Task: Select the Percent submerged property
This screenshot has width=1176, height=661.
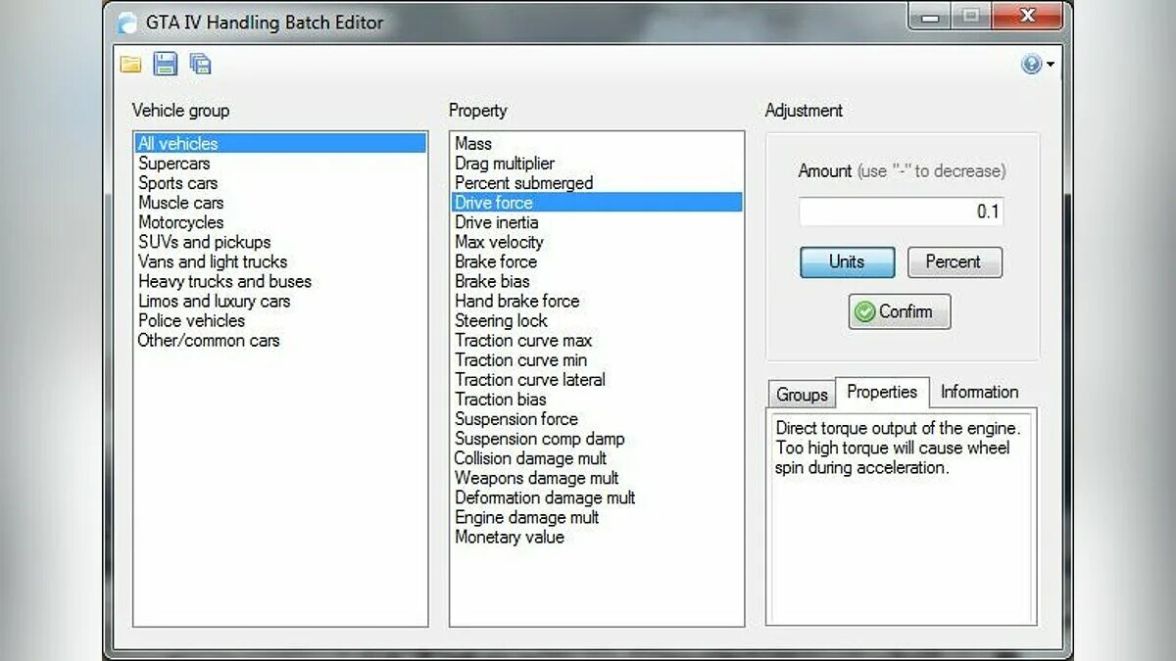Action: (597, 183)
